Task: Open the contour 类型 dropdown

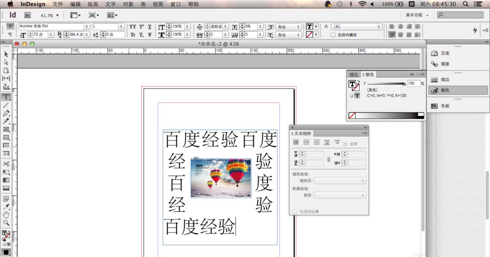Action: pos(340,195)
